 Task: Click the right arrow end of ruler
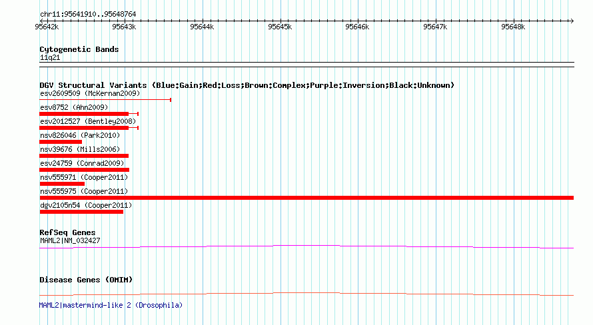572,21
